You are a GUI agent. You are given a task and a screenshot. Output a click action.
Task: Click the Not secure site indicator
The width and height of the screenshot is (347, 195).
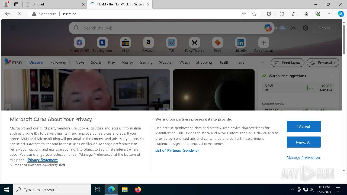[44, 14]
